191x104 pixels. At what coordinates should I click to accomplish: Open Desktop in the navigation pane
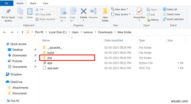17,50
